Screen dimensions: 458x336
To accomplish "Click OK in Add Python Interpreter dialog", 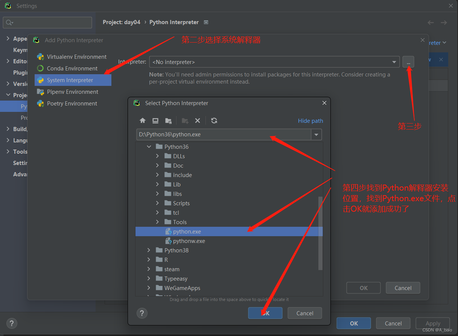I will click(x=364, y=288).
